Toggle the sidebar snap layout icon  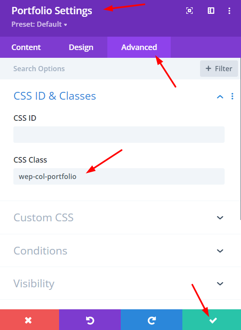point(211,10)
